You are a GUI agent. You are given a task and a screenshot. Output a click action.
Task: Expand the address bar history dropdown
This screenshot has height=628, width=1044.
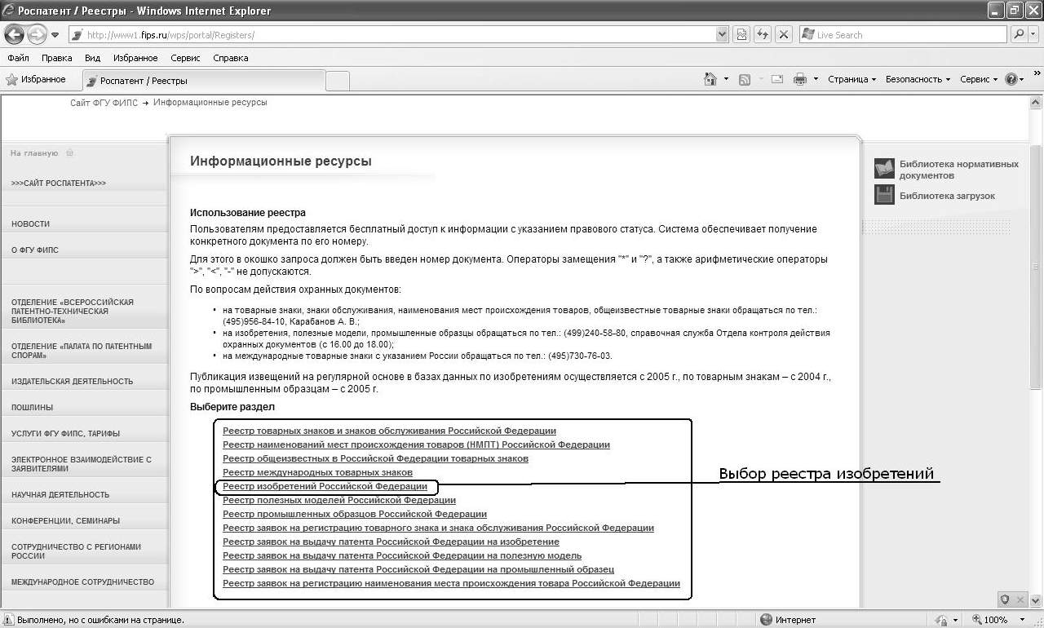[722, 35]
